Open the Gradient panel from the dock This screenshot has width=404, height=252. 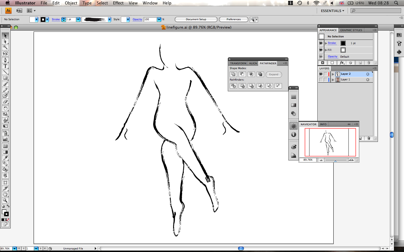293,105
